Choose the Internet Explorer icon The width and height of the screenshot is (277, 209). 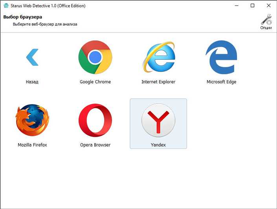point(159,57)
